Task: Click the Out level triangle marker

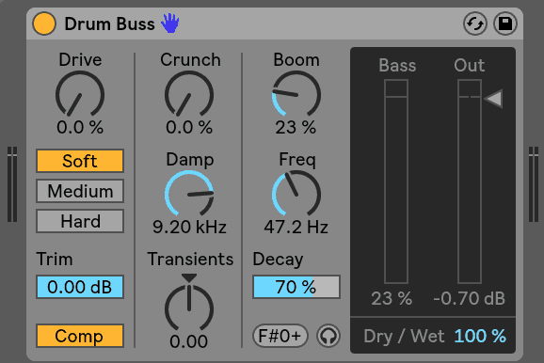Action: click(493, 99)
